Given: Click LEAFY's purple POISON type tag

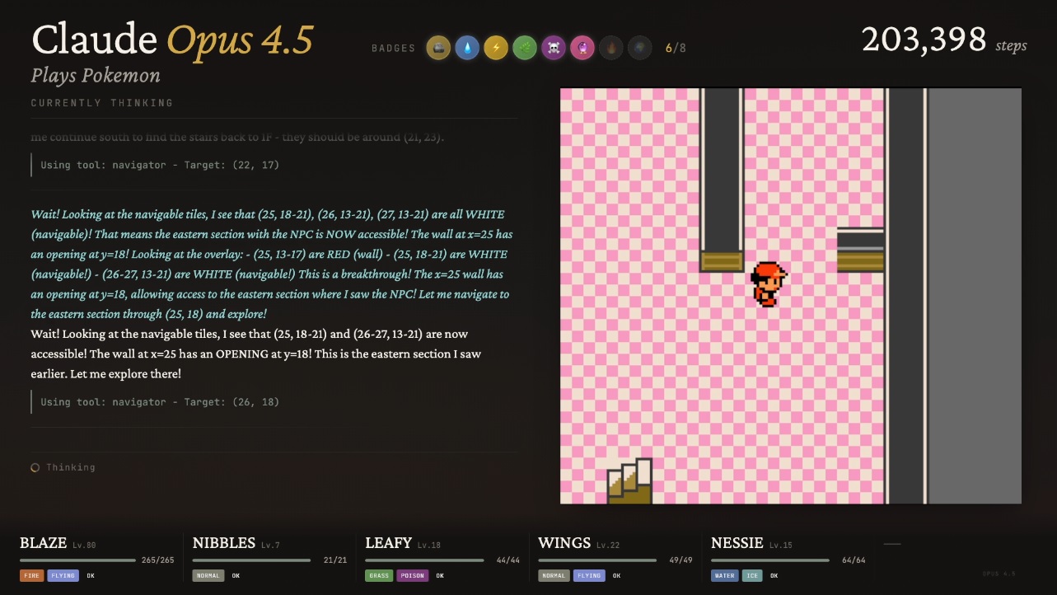Looking at the screenshot, I should pos(413,576).
